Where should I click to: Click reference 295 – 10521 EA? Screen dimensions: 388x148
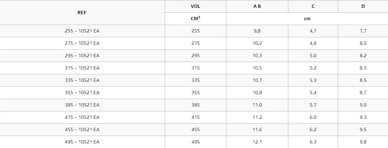pos(82,56)
